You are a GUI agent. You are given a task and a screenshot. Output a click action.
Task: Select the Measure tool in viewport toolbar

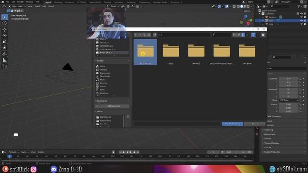(x=4, y=60)
